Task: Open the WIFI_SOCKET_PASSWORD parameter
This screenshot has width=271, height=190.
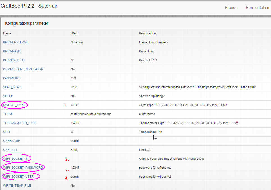Action: [x=23, y=168]
